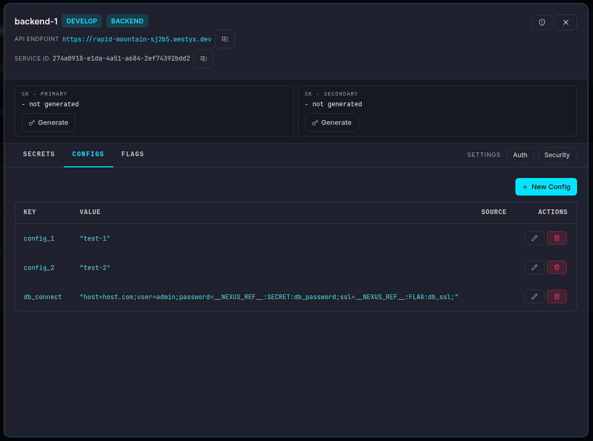Add a New Config
This screenshot has height=441, width=593.
[546, 187]
